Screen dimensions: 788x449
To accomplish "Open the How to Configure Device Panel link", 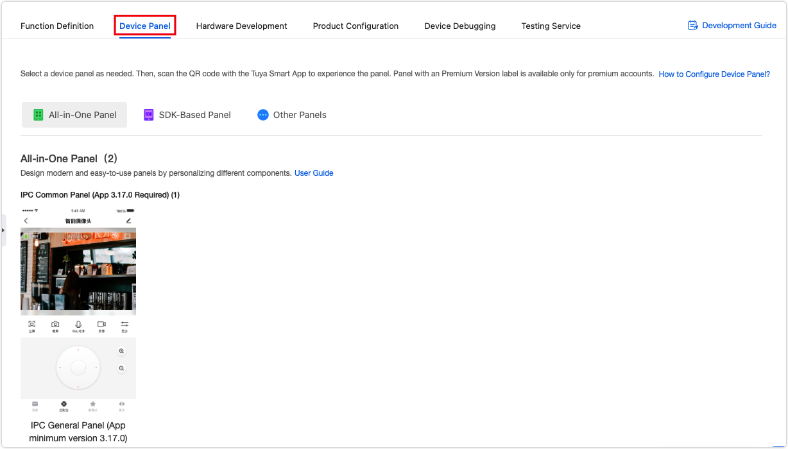I will coord(714,74).
